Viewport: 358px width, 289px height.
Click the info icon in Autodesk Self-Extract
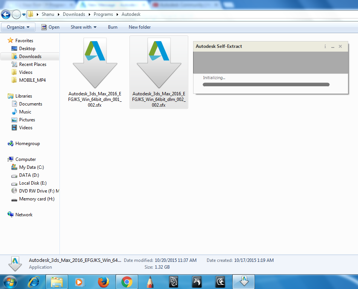pyautogui.click(x=325, y=46)
